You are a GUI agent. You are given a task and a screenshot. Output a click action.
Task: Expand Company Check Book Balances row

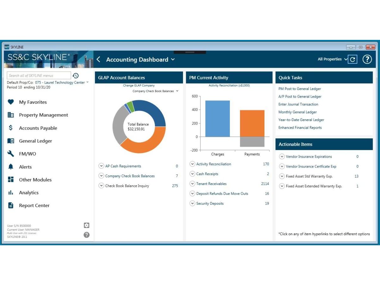(x=101, y=176)
